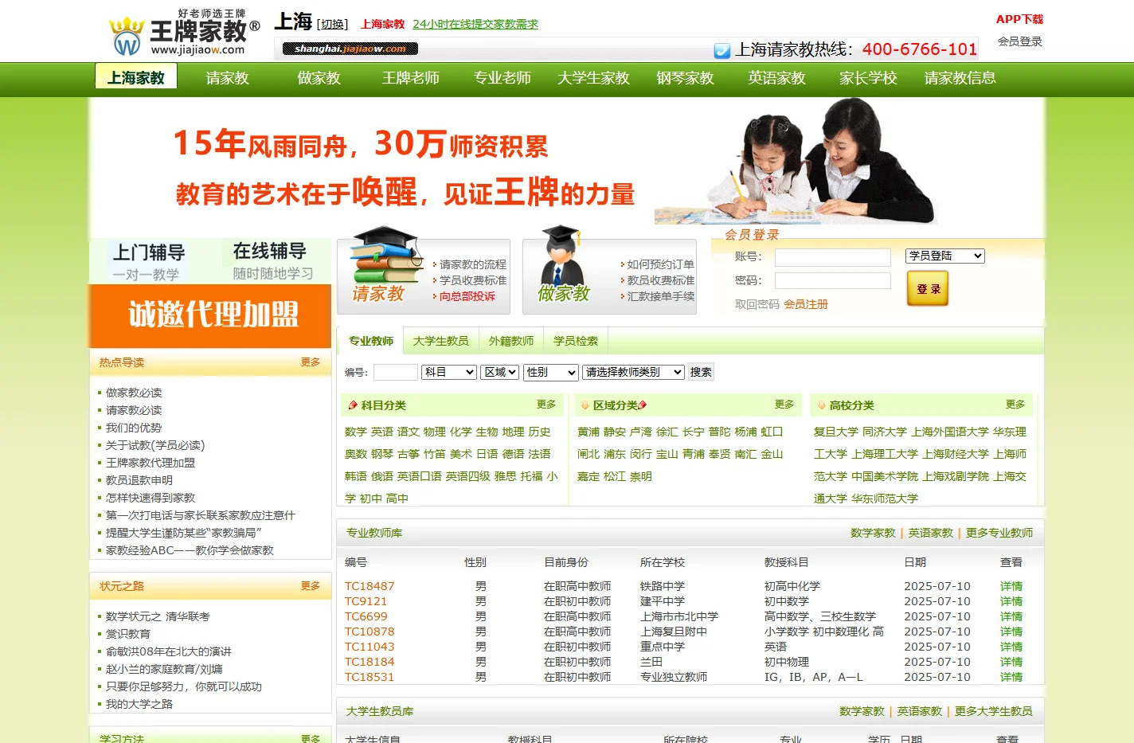Image resolution: width=1134 pixels, height=743 pixels.
Task: Click the 在线辅导 随时随地学习 banner
Action: (x=272, y=261)
